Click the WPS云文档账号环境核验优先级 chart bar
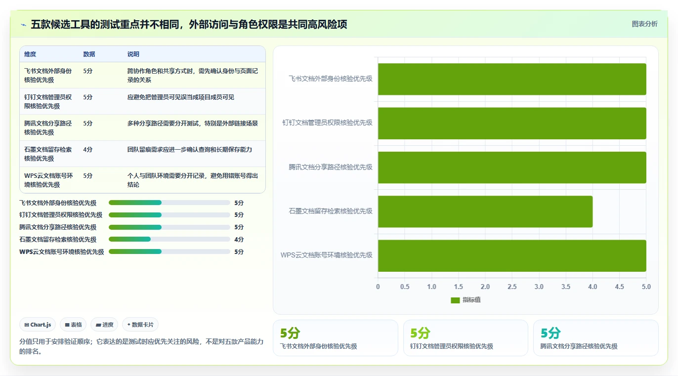 512,255
